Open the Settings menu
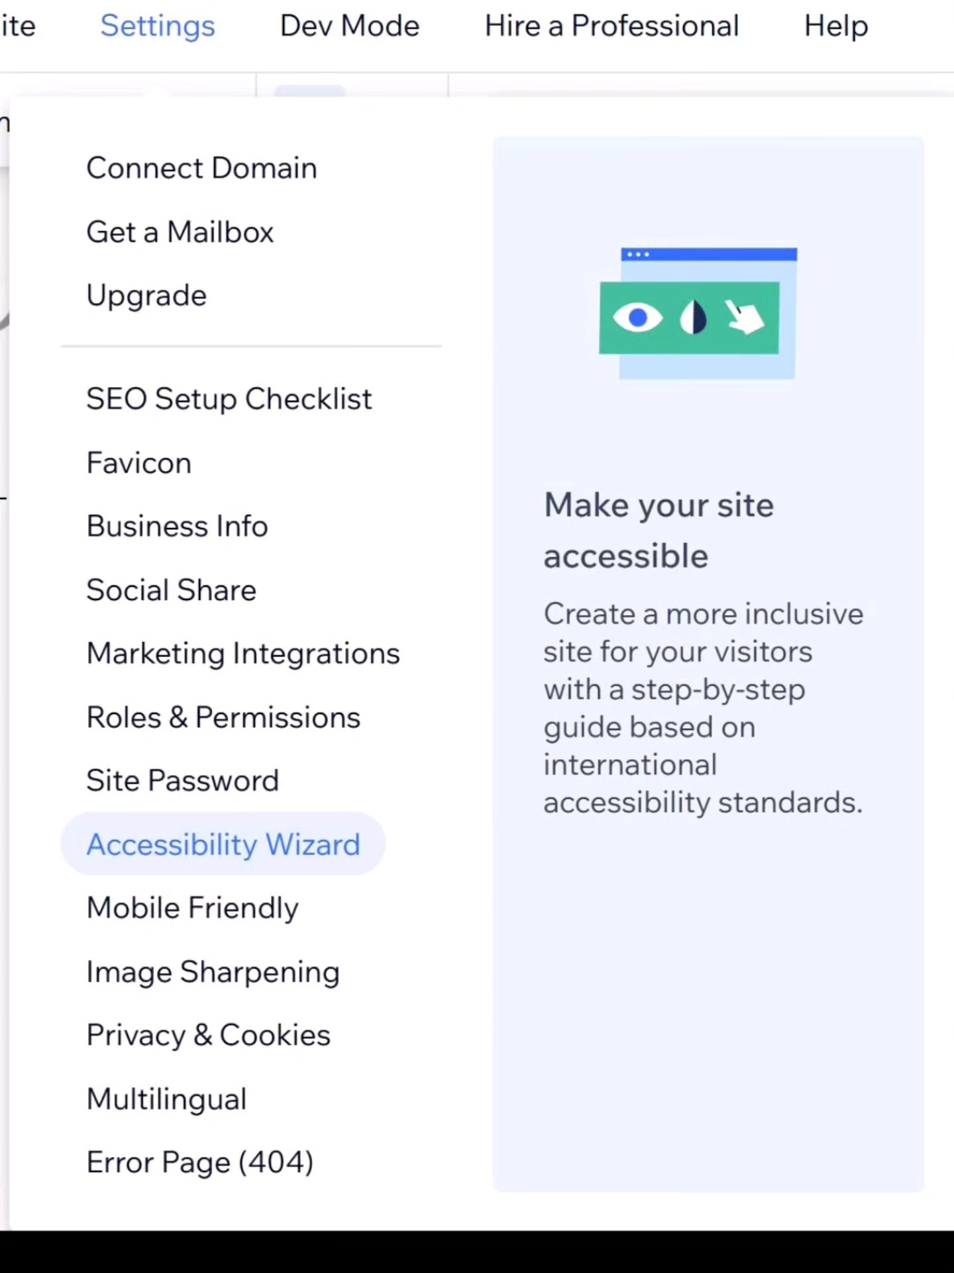The image size is (954, 1273). pyautogui.click(x=157, y=27)
